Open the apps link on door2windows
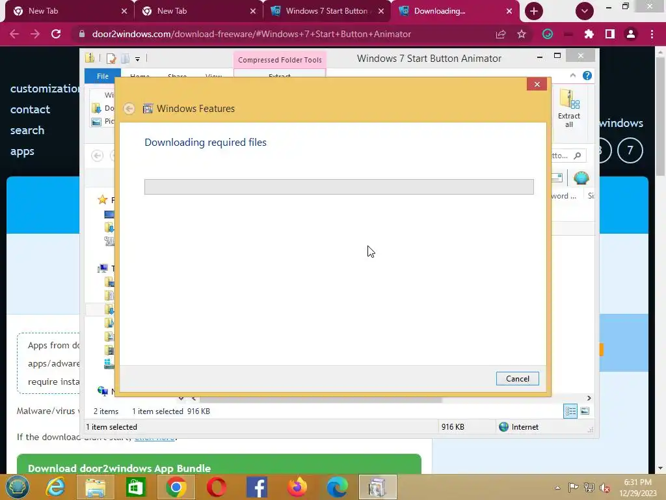This screenshot has width=666, height=500. pos(22,152)
